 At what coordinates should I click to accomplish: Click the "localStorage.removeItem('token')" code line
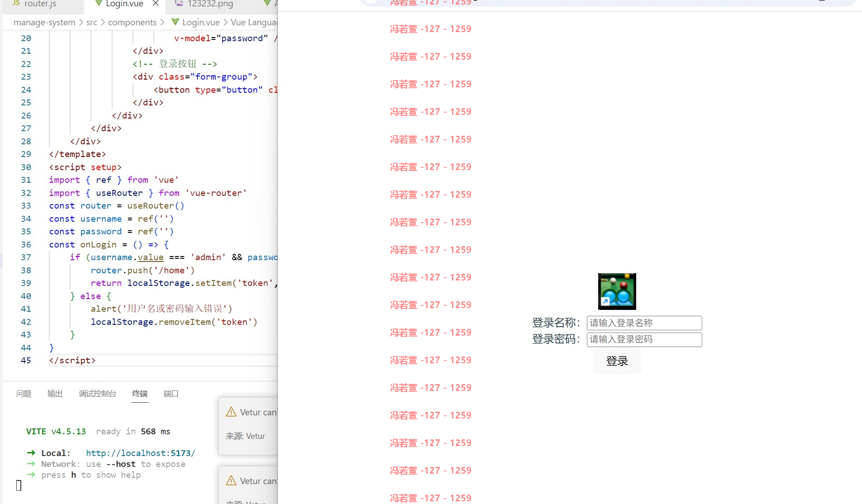click(174, 322)
